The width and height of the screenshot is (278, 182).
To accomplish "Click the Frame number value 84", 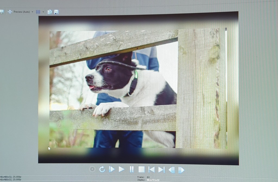I will [148, 177].
